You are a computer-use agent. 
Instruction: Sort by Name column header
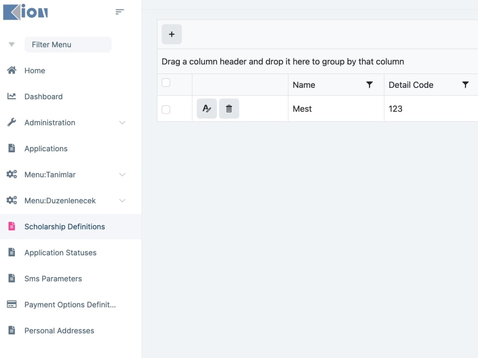pyautogui.click(x=304, y=85)
